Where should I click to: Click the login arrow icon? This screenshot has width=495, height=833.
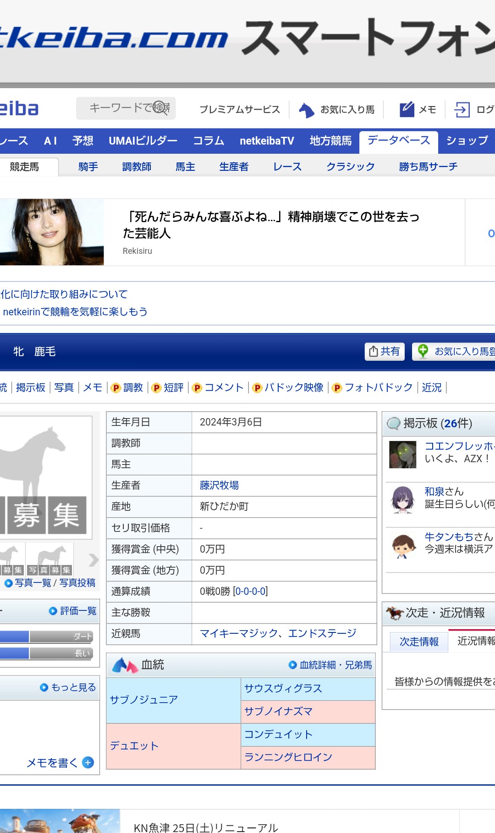462,110
